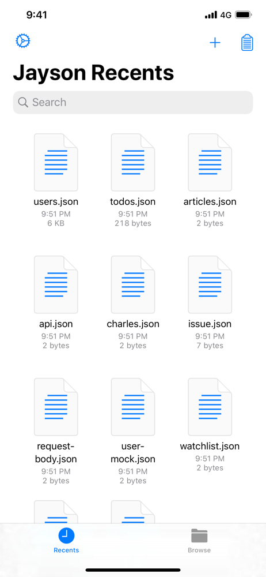Viewport: 266px width, 577px height.
Task: Open issue.json document icon
Action: pyautogui.click(x=210, y=284)
